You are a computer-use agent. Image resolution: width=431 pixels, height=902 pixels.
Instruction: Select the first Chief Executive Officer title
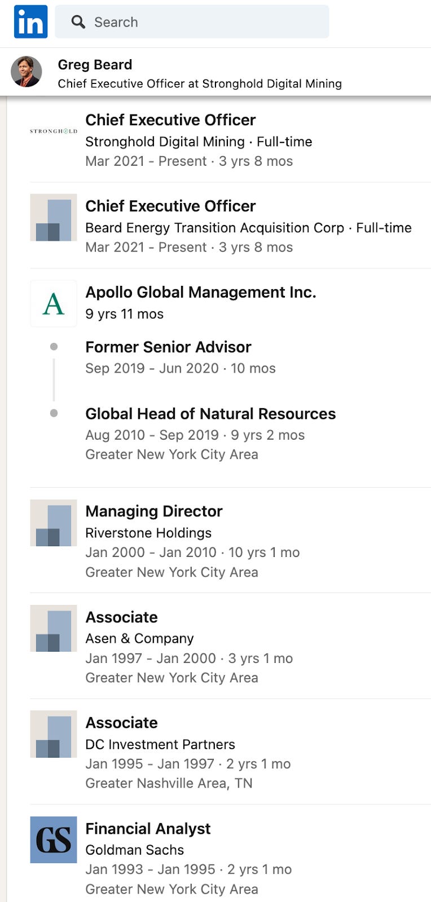(x=170, y=120)
